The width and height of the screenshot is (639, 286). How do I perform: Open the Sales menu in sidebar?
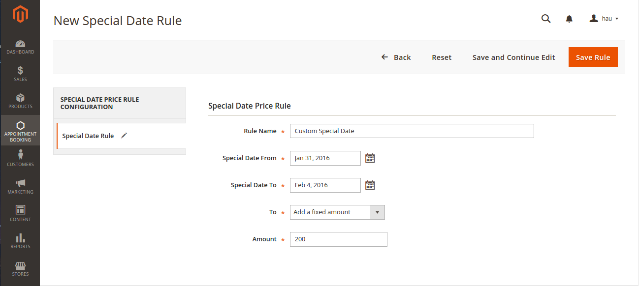pos(20,74)
